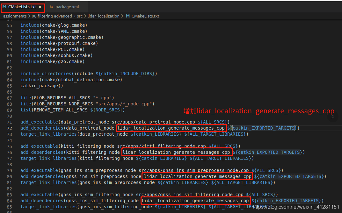Click the CMake icon on the CMakeLists.txt tab

pyautogui.click(x=4, y=7)
